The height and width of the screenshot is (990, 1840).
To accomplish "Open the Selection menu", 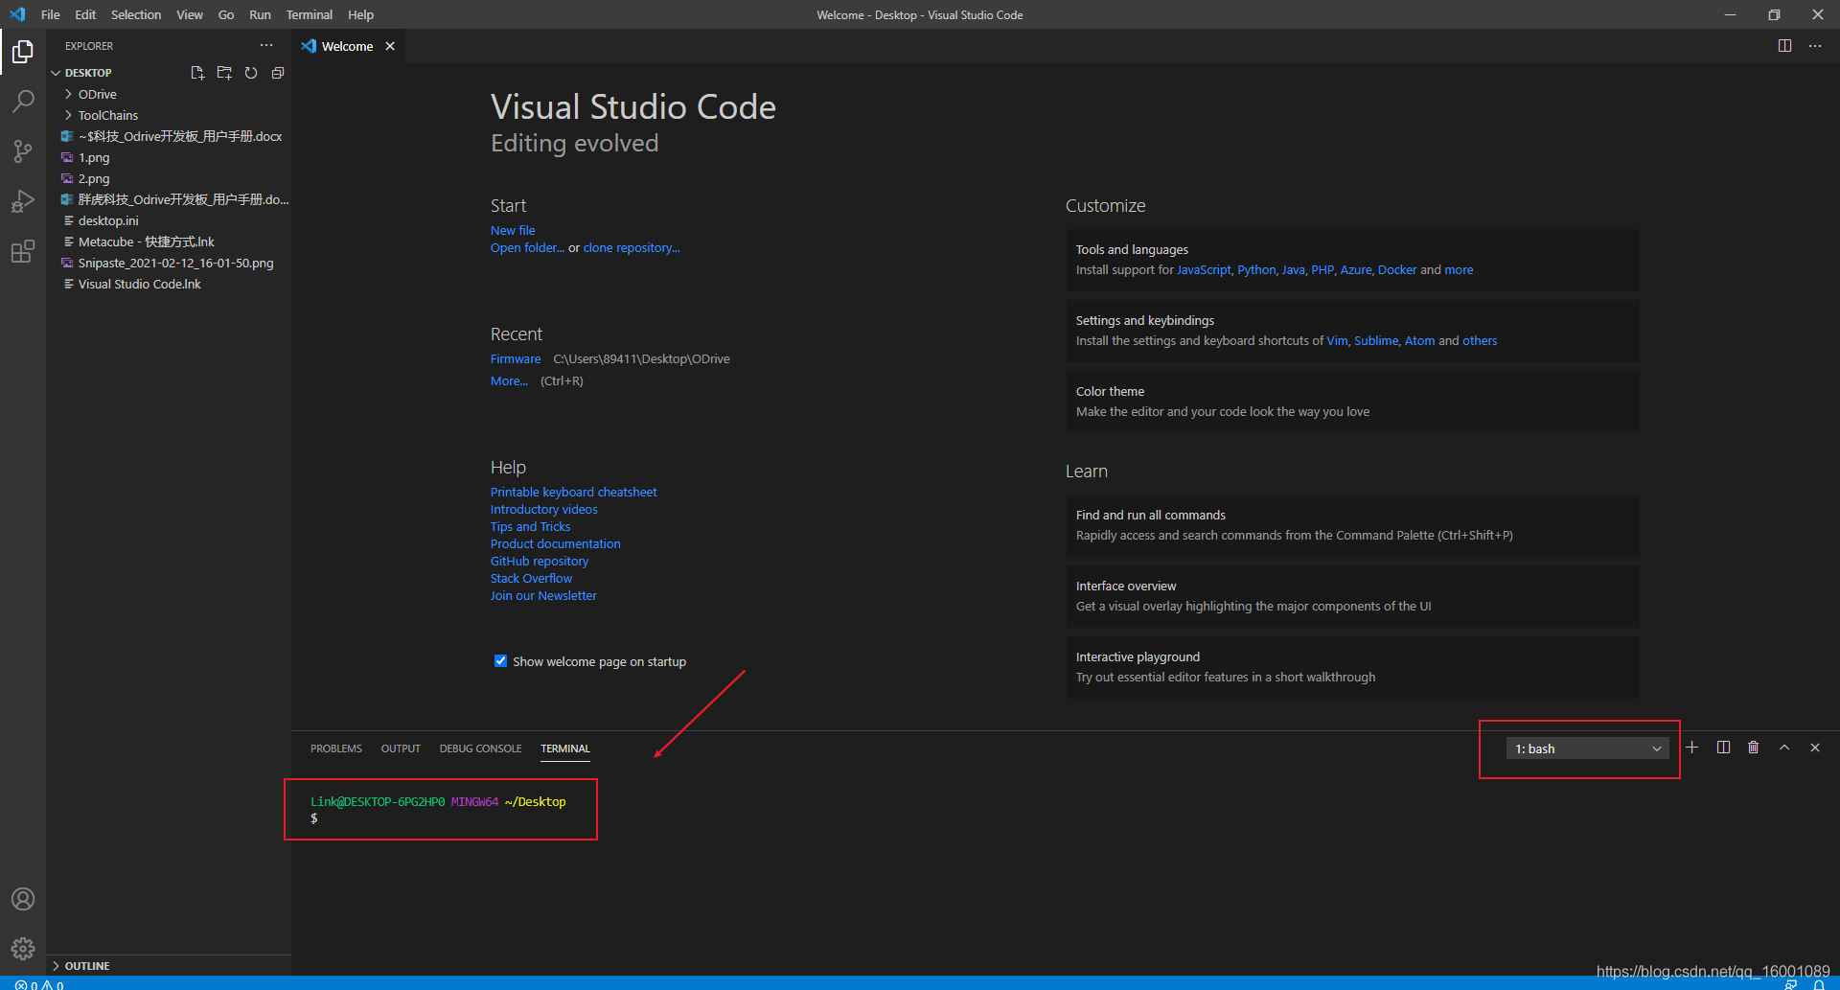I will pyautogui.click(x=136, y=14).
